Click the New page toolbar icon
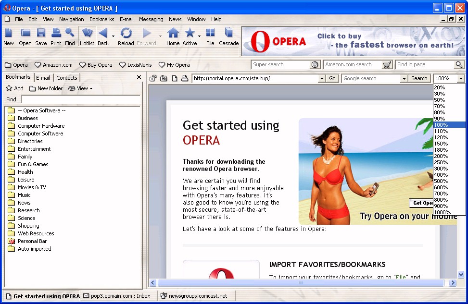 [x=9, y=36]
